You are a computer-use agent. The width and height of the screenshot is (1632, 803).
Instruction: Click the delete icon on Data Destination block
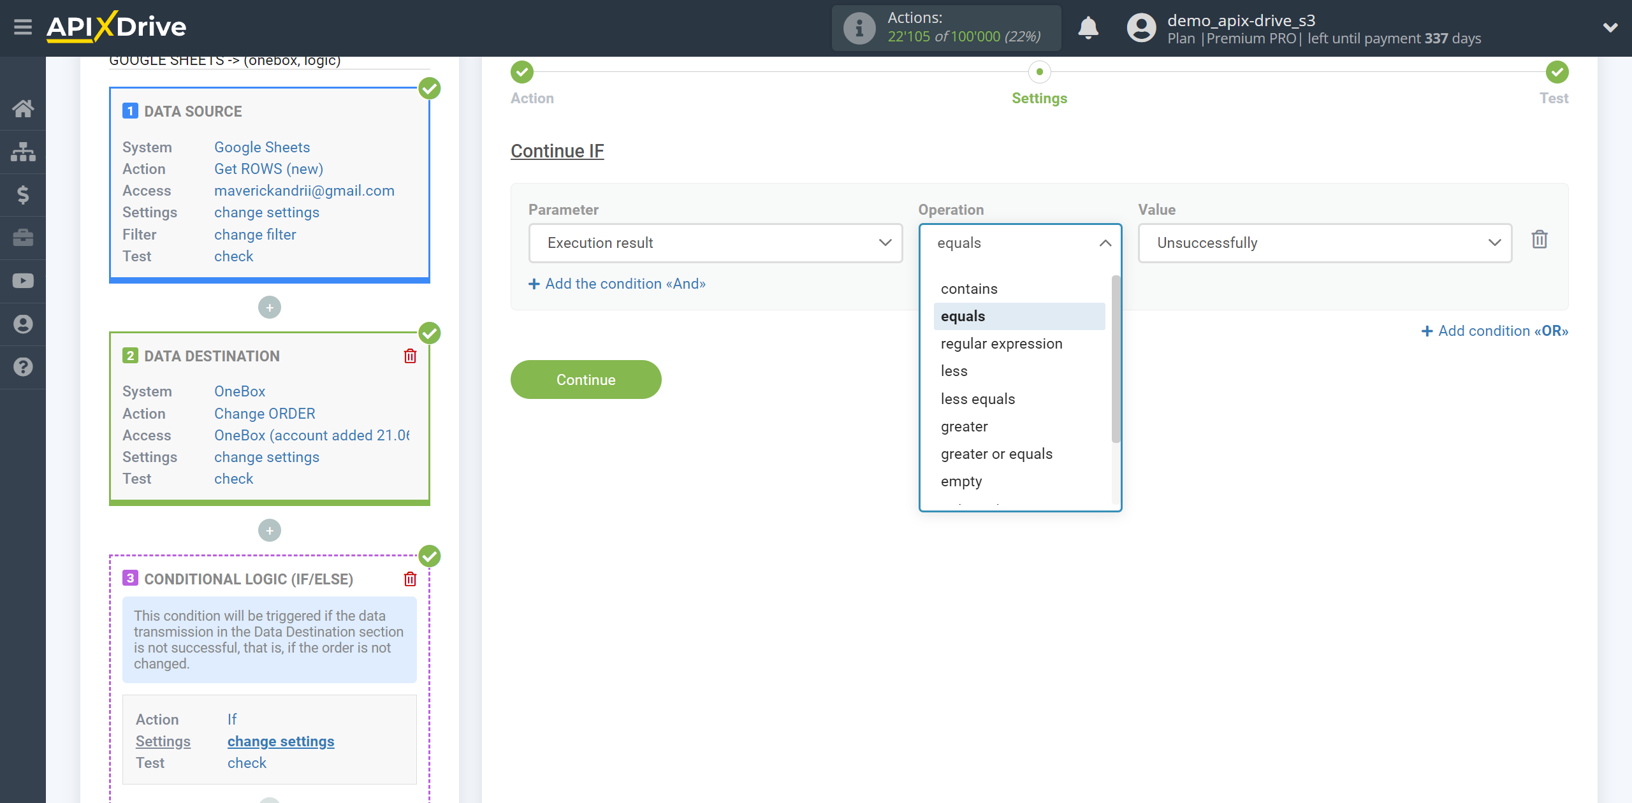(x=410, y=357)
